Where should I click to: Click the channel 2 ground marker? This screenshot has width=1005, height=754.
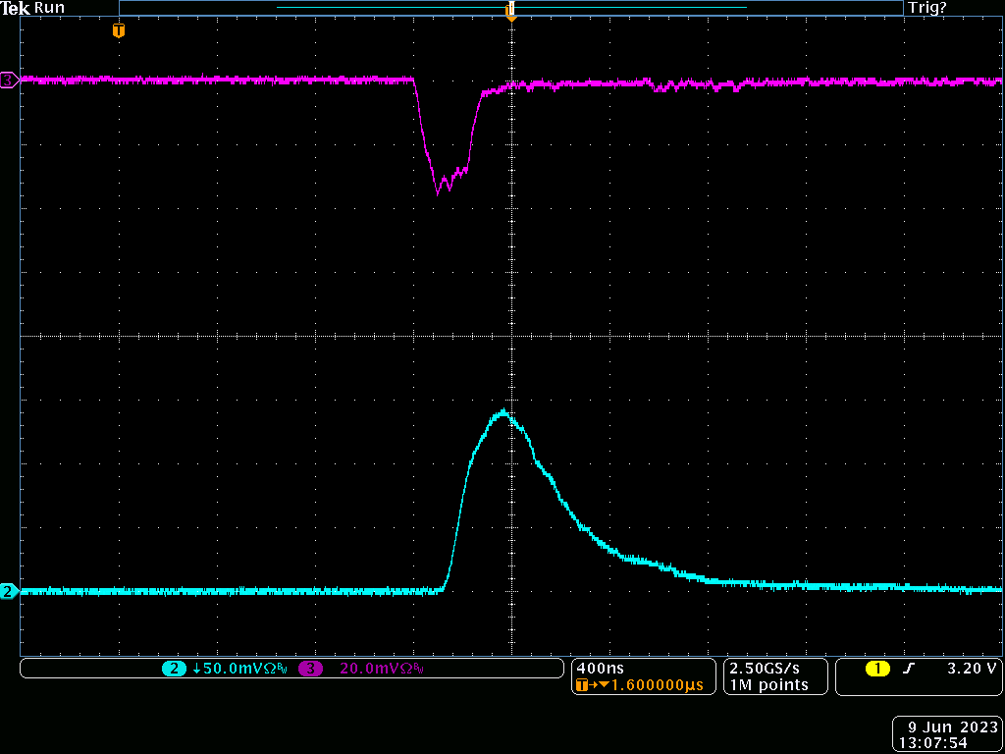coord(10,592)
